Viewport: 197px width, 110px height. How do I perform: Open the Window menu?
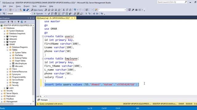click(43, 6)
